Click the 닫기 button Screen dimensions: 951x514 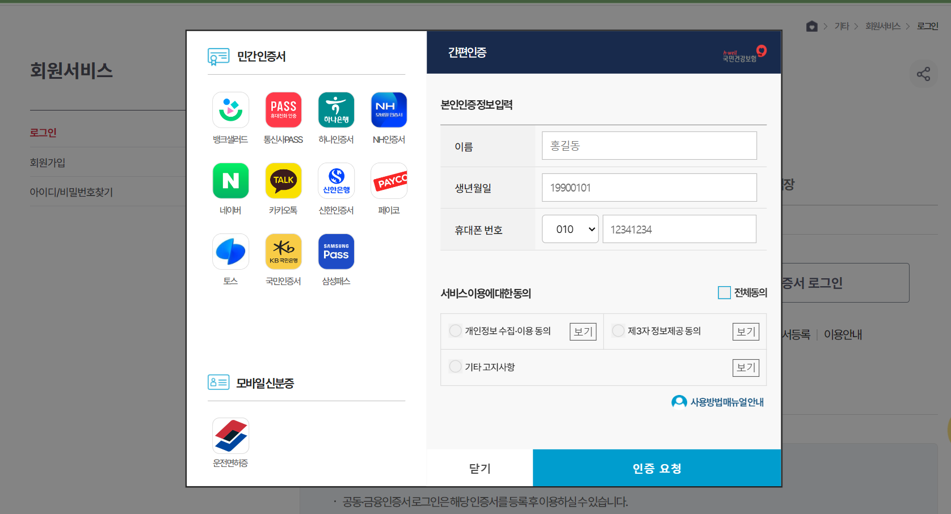(x=479, y=468)
